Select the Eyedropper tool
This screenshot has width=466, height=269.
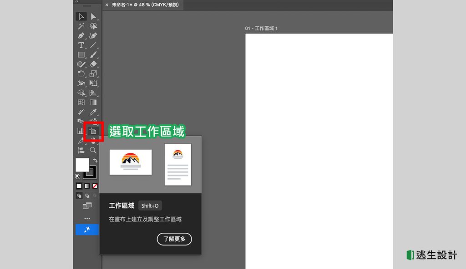(93, 112)
